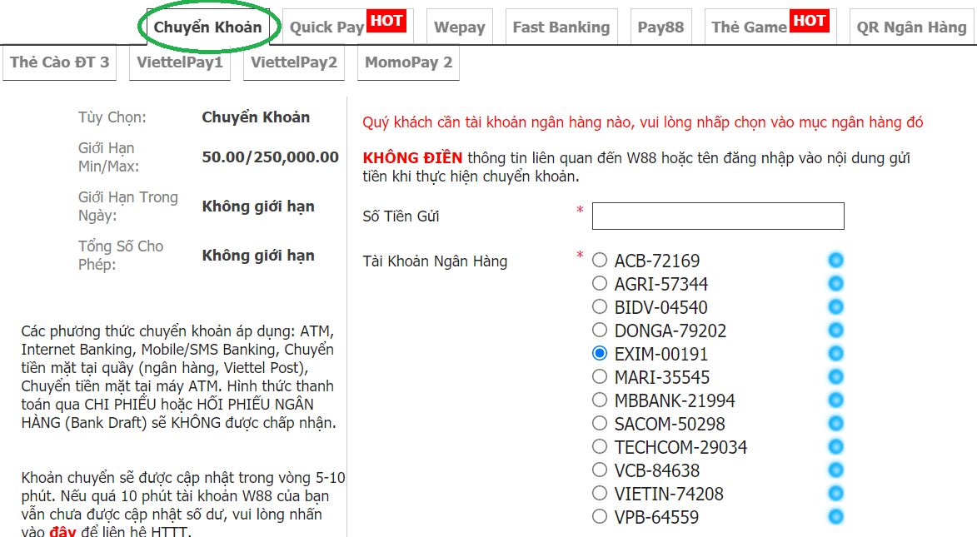Viewport: 977px width, 537px height.
Task: Select the TECHCOM-29034 radio option
Action: click(600, 447)
